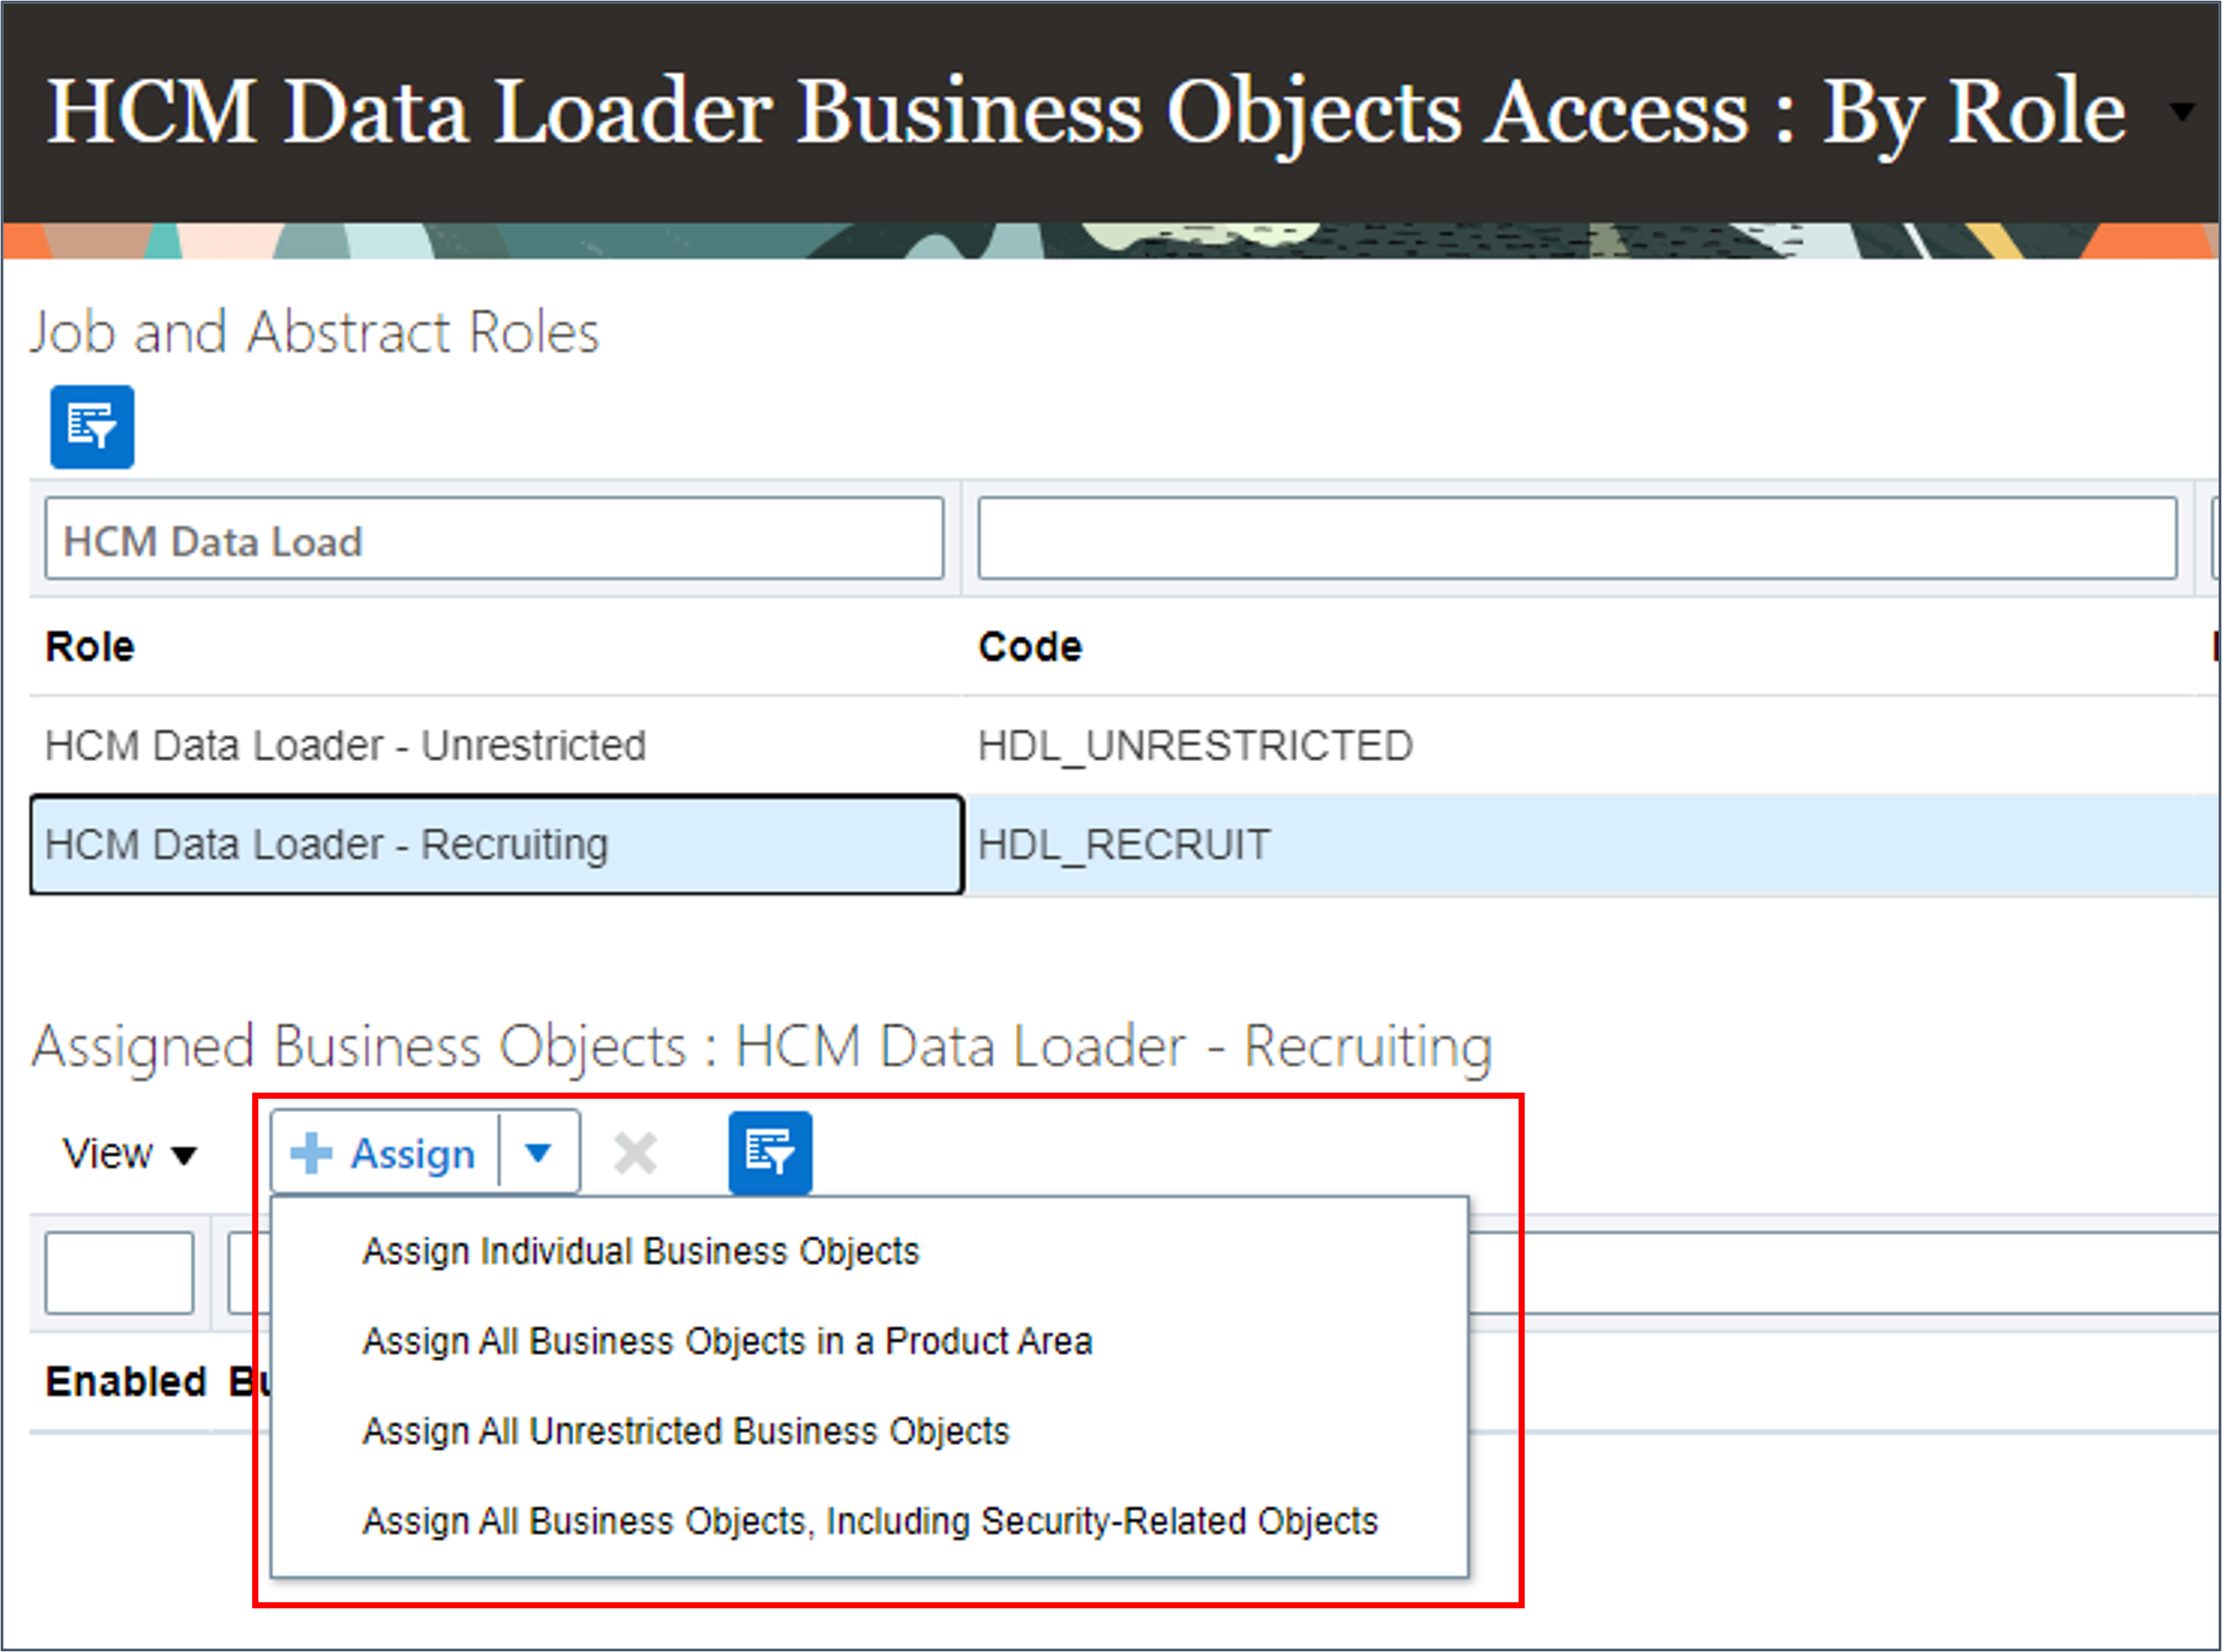2222x1652 pixels.
Task: Choose Assign All Business Objects, Including Security-Related Objects
Action: coord(870,1522)
